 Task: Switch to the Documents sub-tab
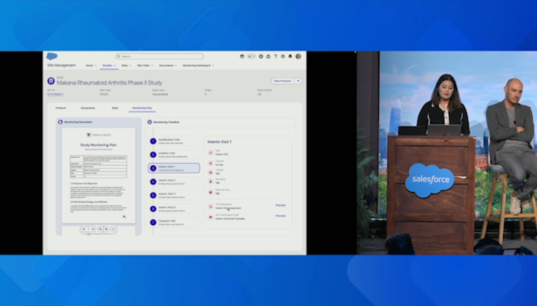tap(88, 108)
